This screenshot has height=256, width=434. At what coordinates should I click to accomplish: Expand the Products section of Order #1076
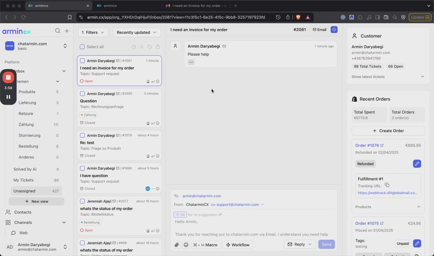coord(388,207)
